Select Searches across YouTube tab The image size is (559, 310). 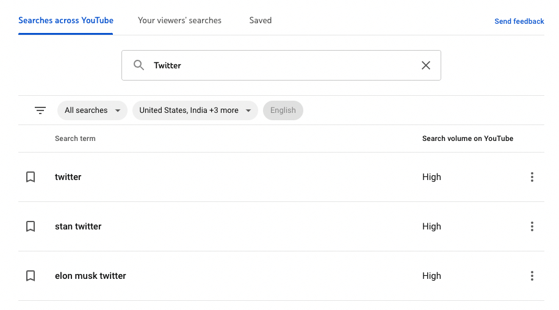click(66, 20)
